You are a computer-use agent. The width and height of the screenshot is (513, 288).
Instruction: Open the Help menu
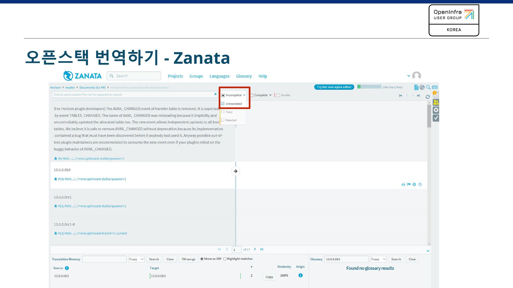click(263, 76)
